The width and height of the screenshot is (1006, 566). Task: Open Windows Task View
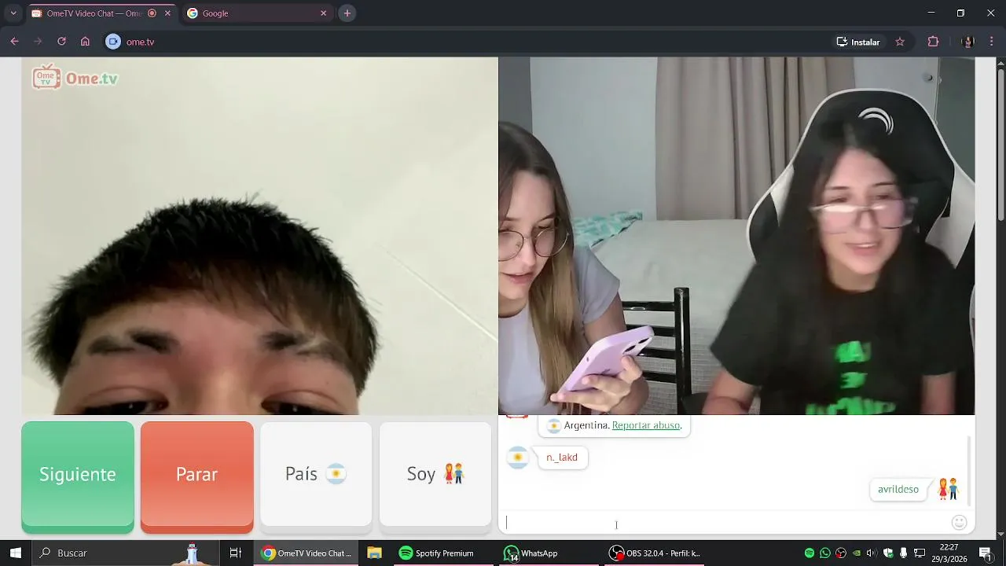point(235,553)
